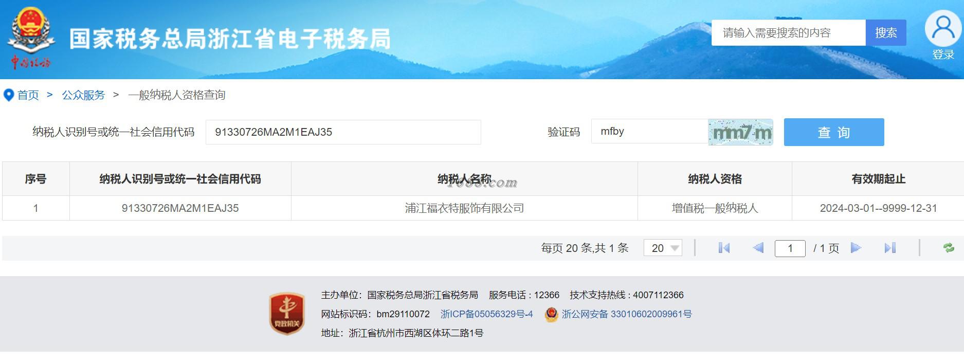Click the police filing emblem icon

[551, 314]
